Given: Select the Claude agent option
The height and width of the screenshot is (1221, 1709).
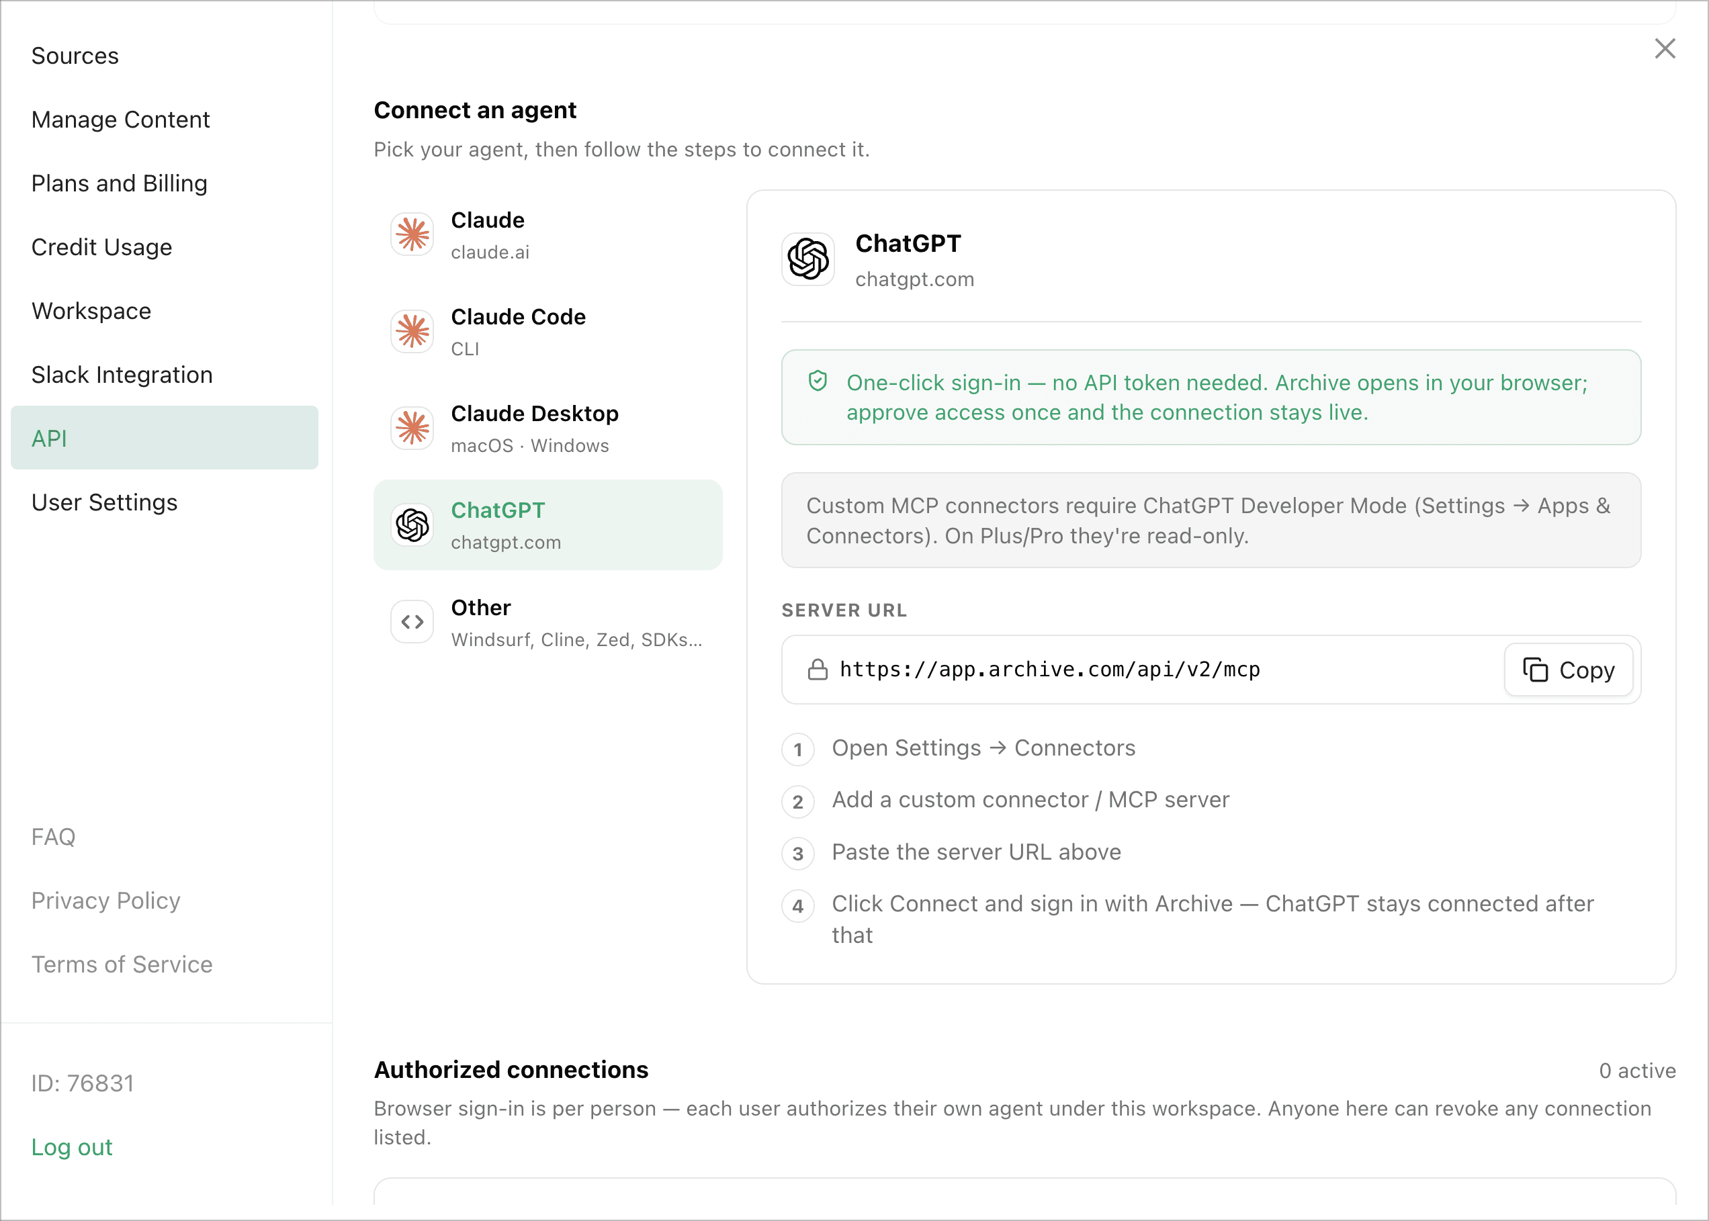Looking at the screenshot, I should (x=548, y=234).
